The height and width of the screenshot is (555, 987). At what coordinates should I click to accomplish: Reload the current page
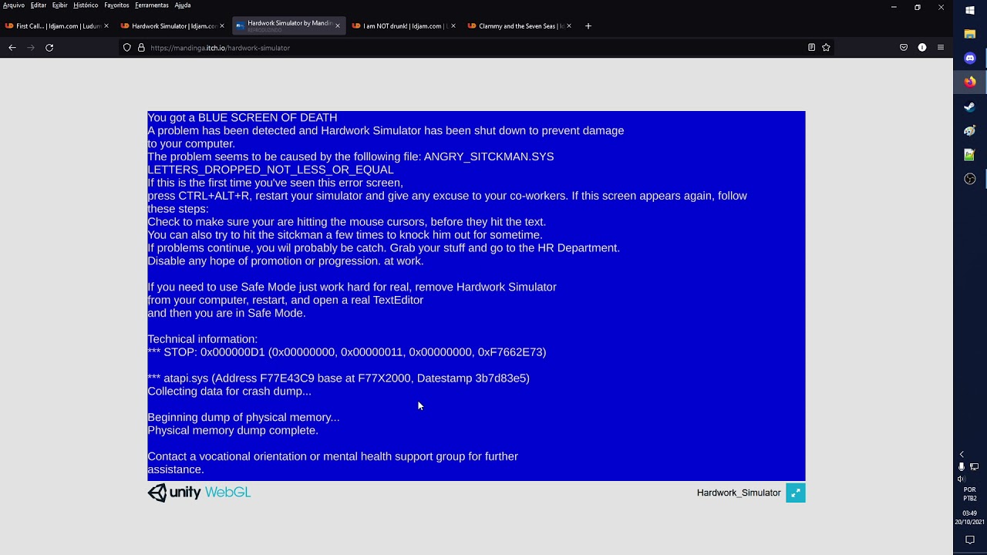coord(49,48)
